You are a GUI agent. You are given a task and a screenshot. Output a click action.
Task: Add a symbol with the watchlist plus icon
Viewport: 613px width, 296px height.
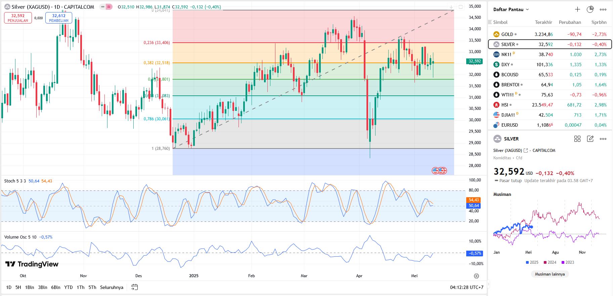tap(577, 9)
